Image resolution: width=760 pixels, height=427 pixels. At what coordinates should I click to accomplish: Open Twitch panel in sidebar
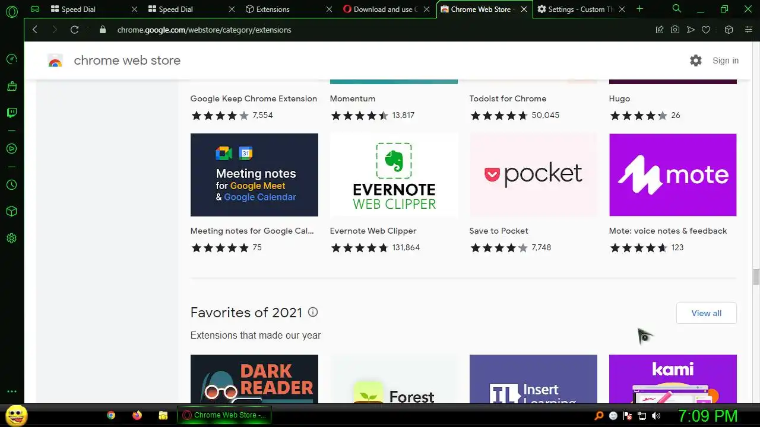pos(11,113)
